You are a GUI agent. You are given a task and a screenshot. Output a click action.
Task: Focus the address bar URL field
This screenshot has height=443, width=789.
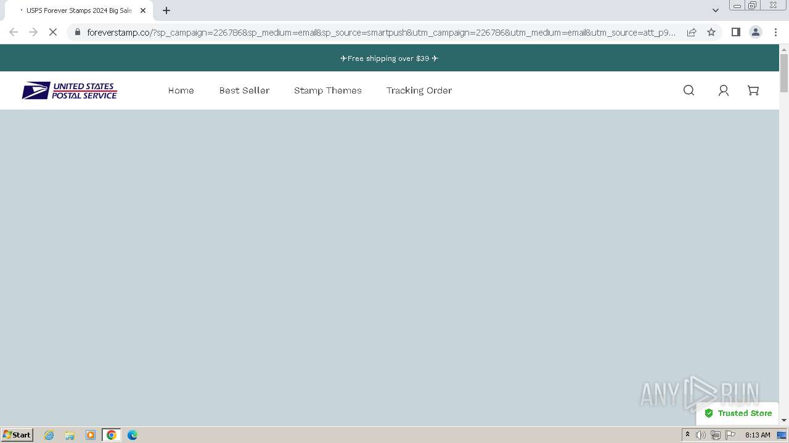381,32
